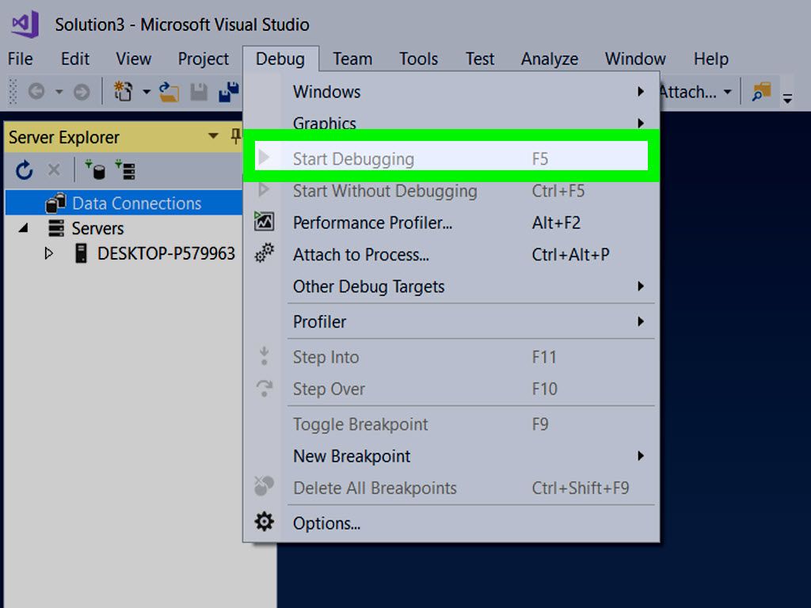Click the Connect to Database icon
811x608 pixels.
pos(95,169)
